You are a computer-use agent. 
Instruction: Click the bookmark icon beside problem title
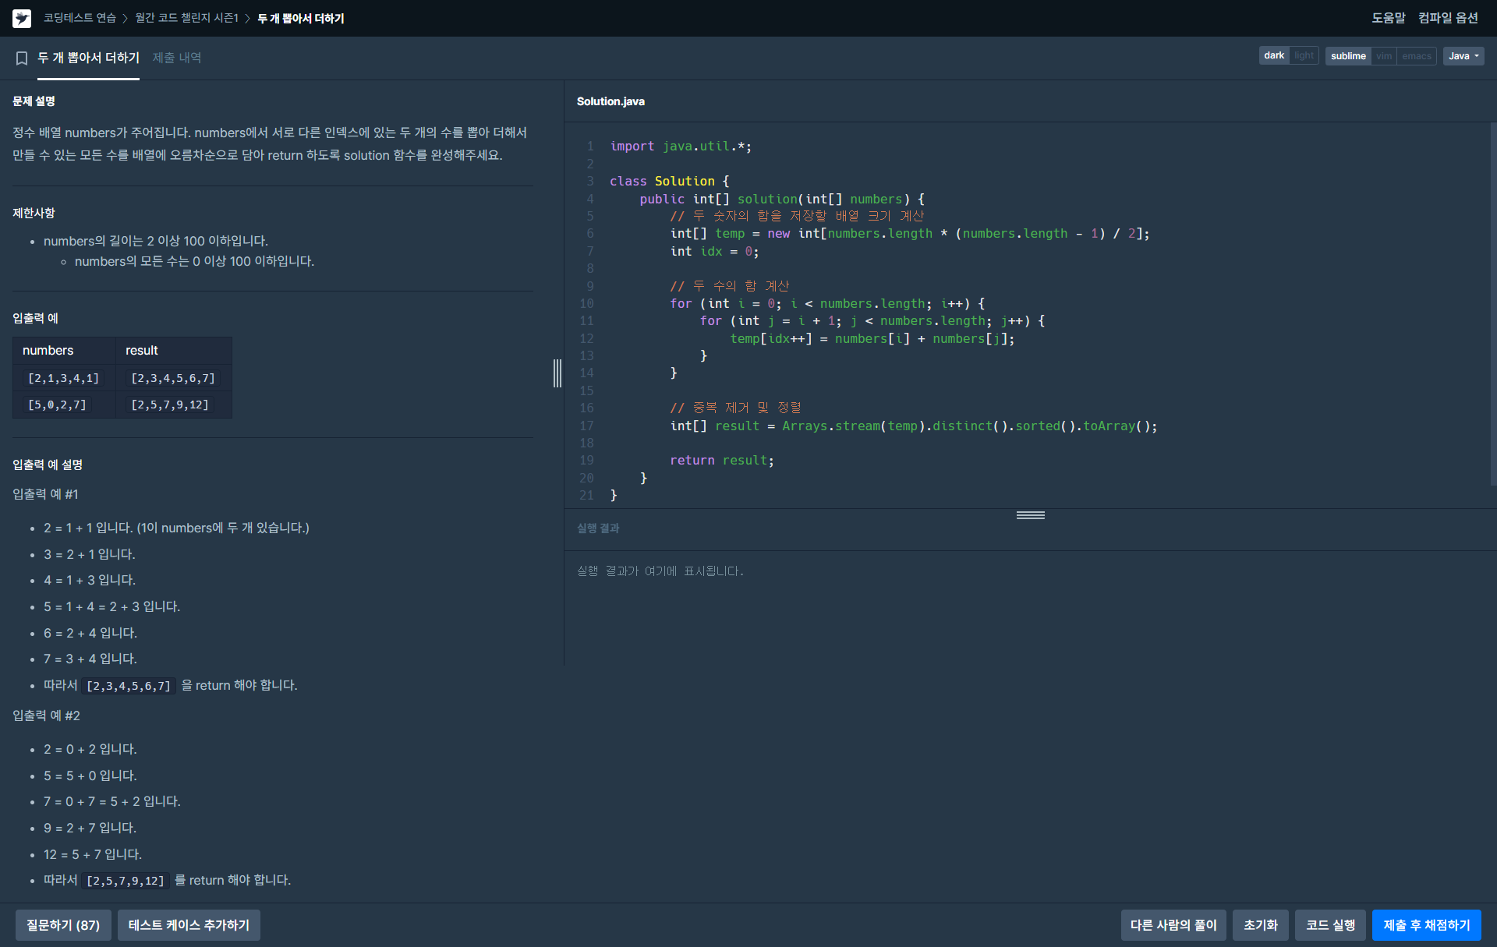(22, 58)
